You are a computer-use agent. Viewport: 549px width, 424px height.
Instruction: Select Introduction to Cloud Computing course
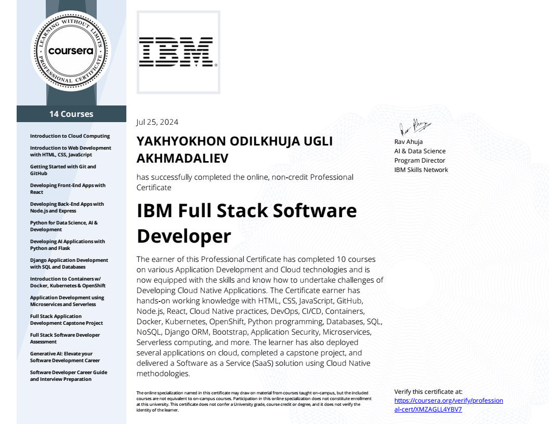pyautogui.click(x=70, y=136)
